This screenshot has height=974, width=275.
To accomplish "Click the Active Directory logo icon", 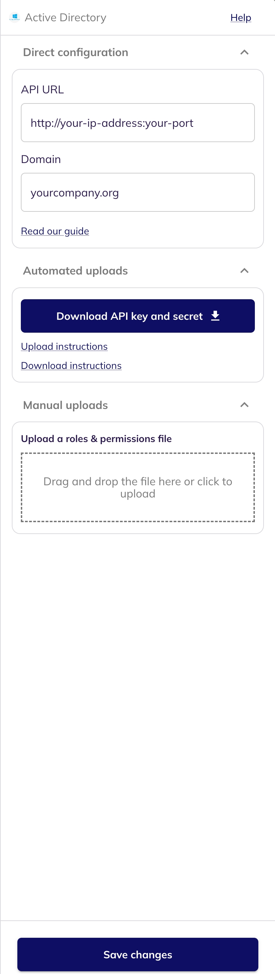I will (15, 17).
